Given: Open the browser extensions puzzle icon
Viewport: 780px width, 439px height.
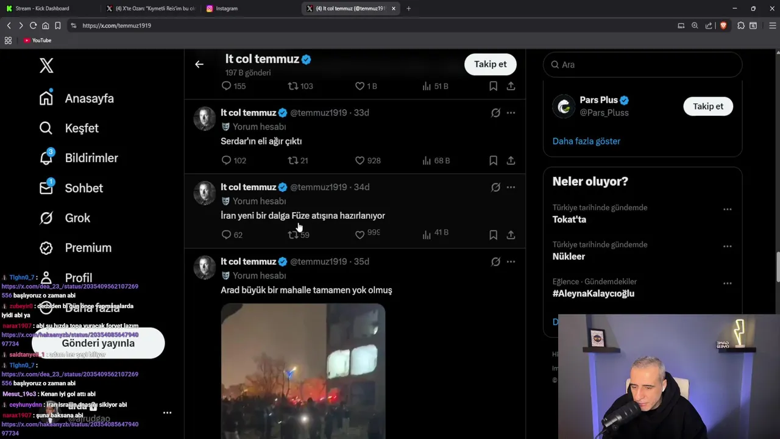Looking at the screenshot, I should [741, 26].
